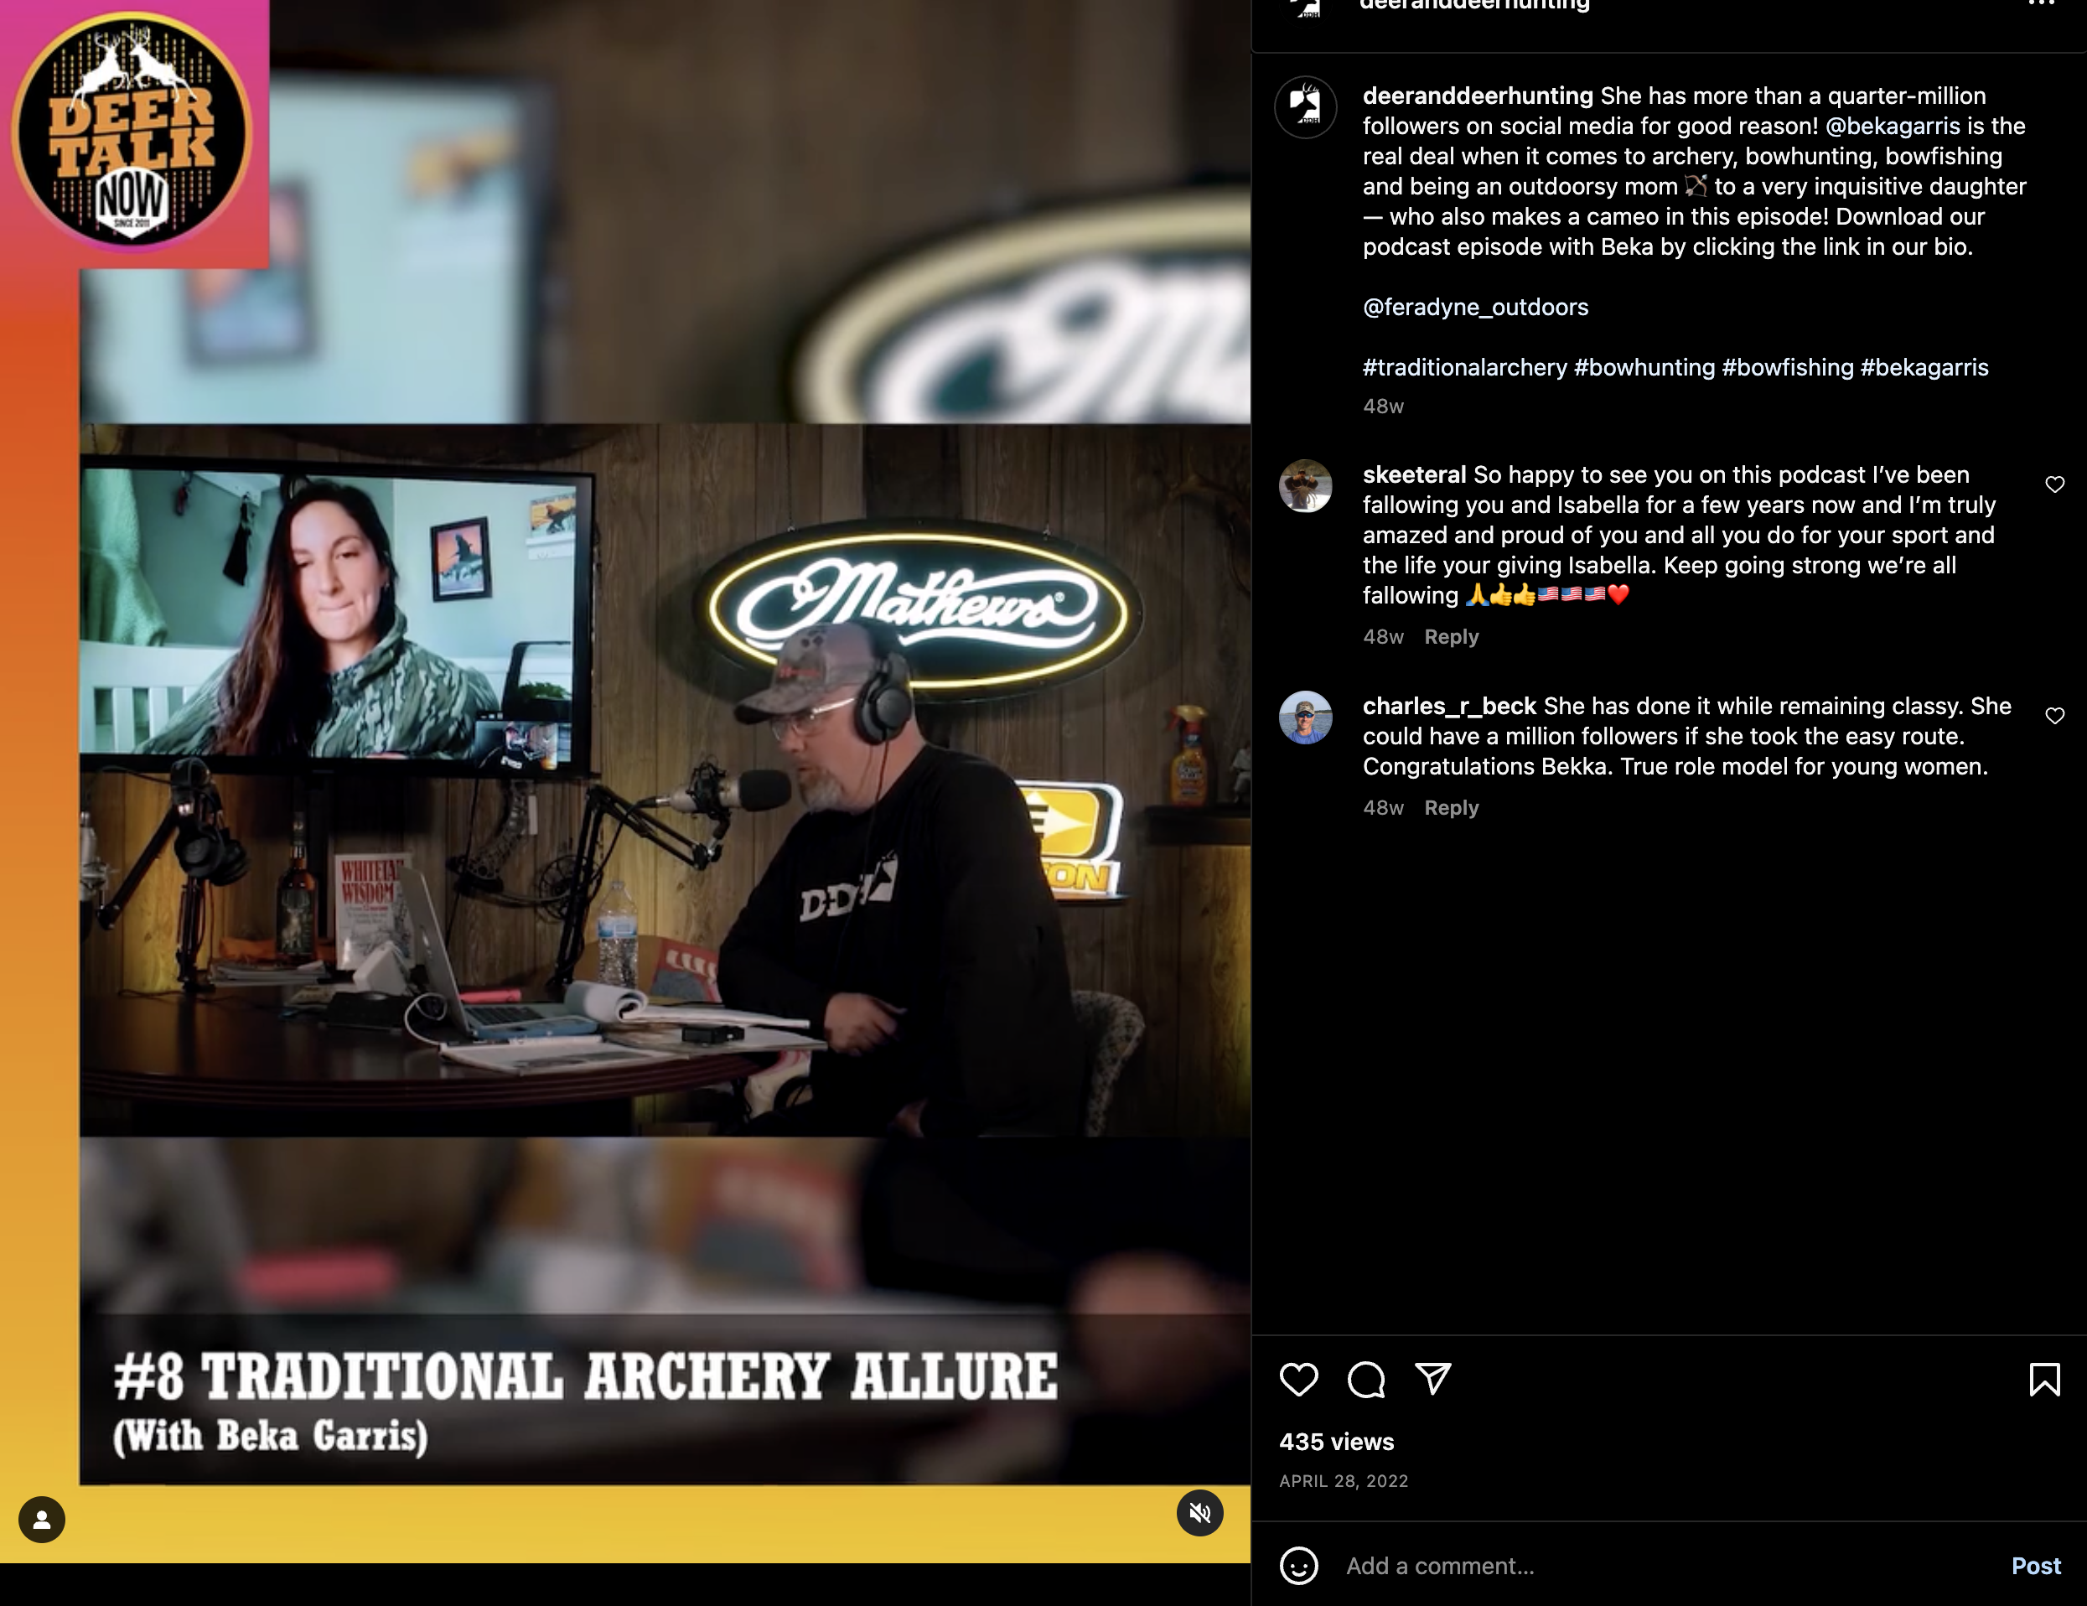
Task: Like skeeteral's comment
Action: click(2054, 484)
